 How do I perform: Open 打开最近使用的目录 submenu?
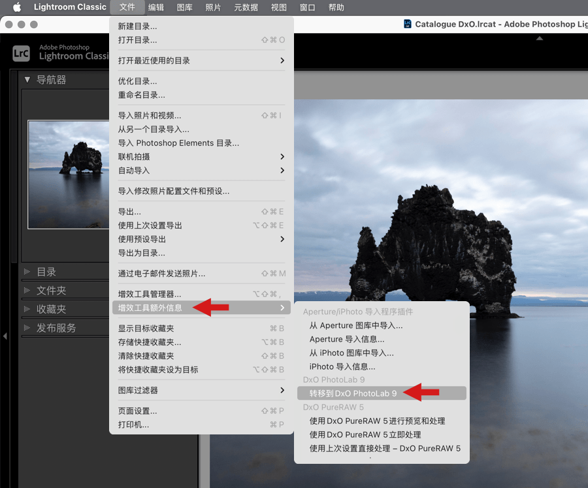(x=201, y=60)
